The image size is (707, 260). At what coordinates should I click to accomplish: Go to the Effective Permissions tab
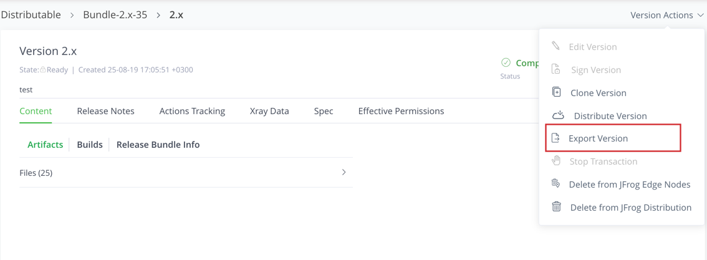(x=401, y=111)
